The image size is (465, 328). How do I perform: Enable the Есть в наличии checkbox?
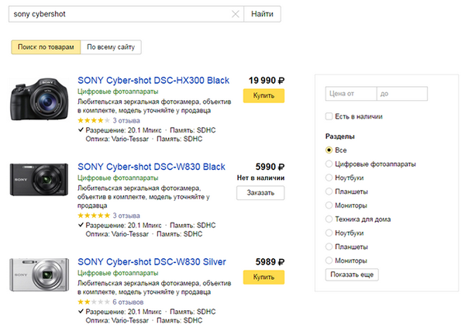point(329,116)
